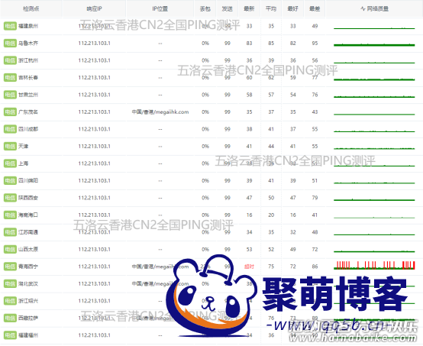Sort by the 最差 column header

click(x=315, y=9)
